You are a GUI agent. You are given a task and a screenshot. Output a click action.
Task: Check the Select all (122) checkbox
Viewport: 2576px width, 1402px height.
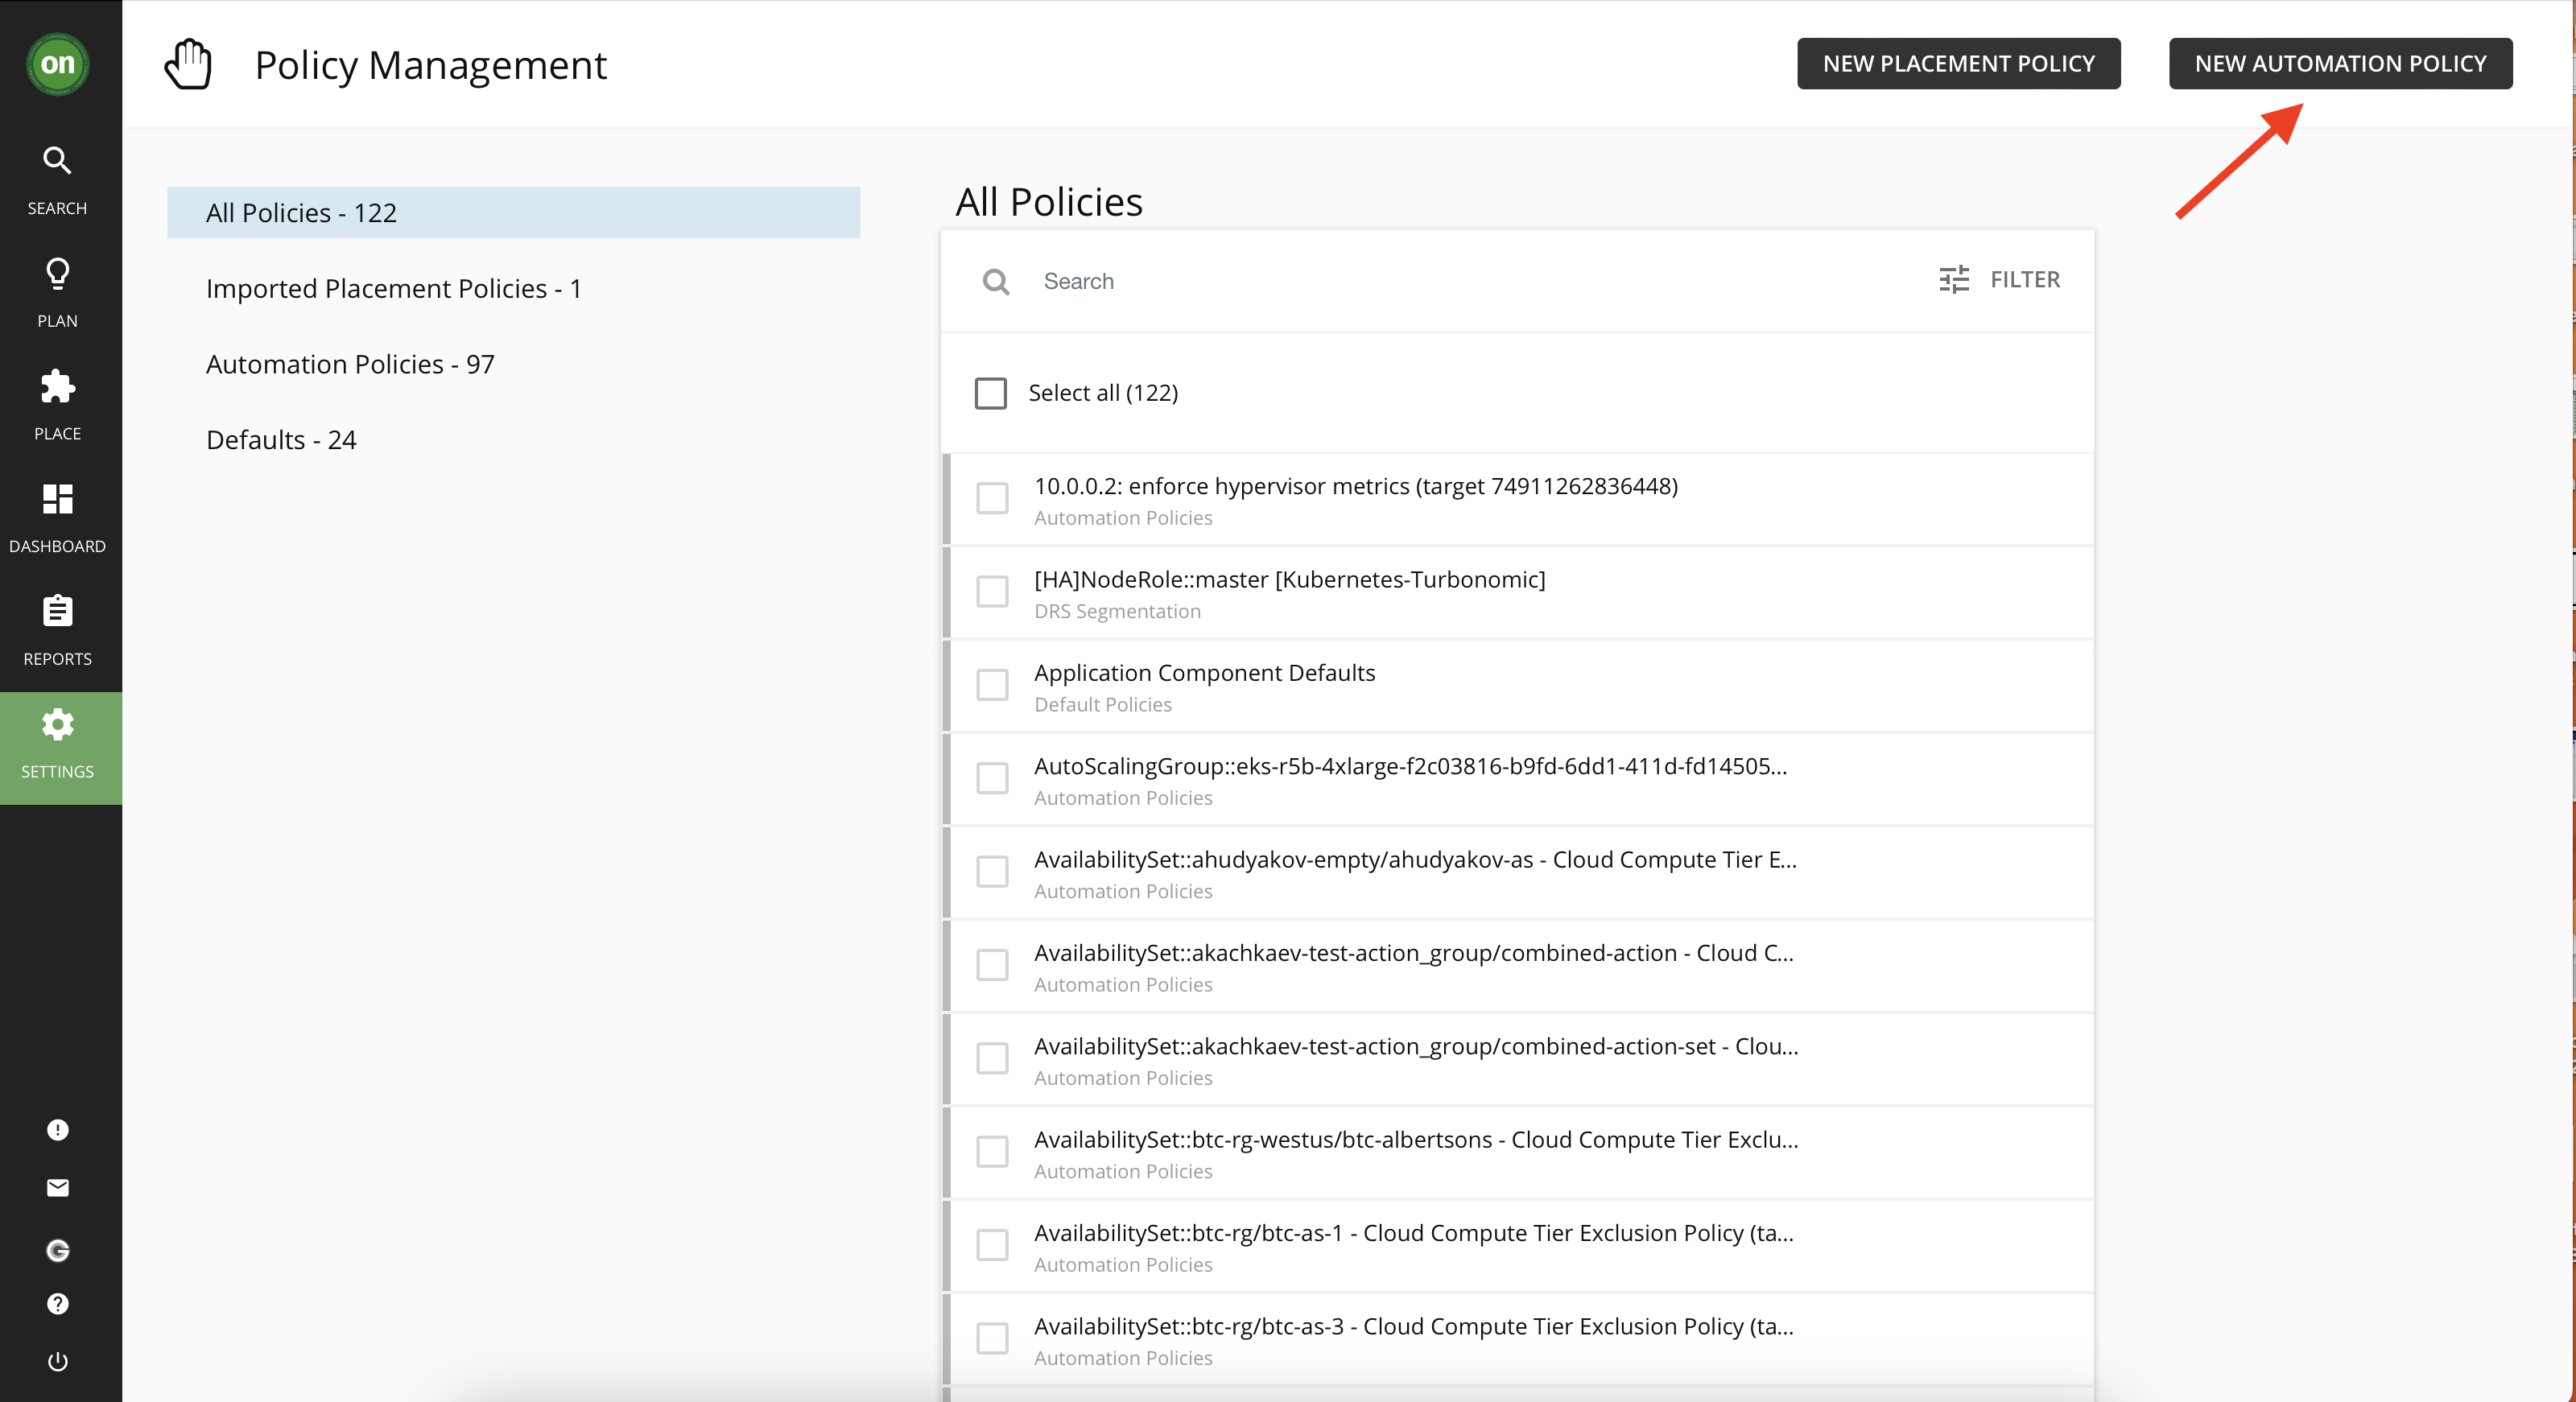[990, 393]
